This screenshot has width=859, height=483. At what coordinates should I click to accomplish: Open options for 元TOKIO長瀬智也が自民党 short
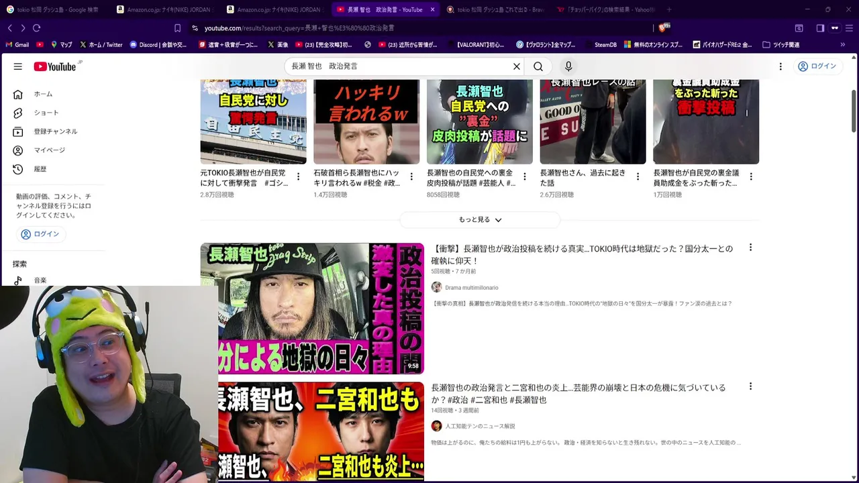298,176
